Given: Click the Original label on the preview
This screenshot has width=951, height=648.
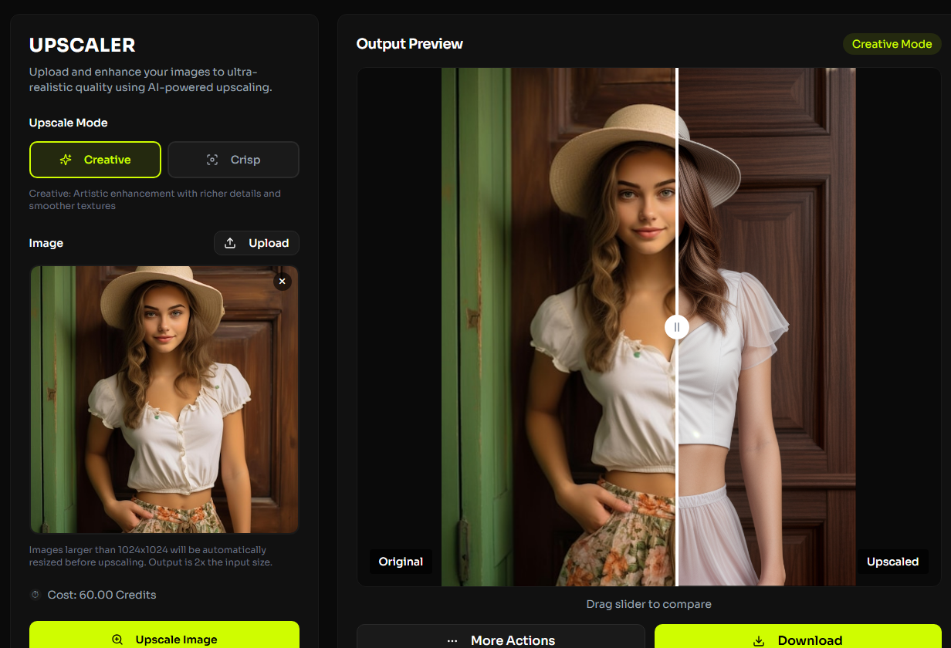Looking at the screenshot, I should coord(401,562).
